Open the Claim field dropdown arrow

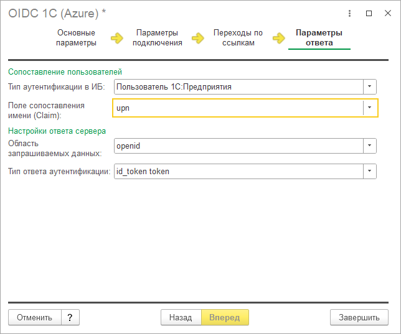tap(370, 108)
